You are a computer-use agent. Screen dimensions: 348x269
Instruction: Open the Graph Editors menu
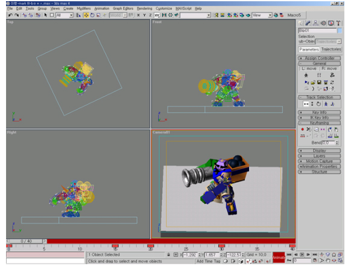tap(123, 8)
